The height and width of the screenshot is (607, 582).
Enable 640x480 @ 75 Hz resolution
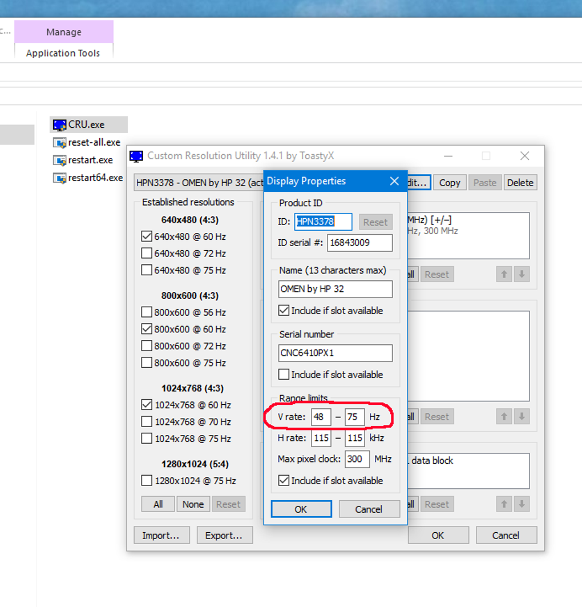[146, 270]
